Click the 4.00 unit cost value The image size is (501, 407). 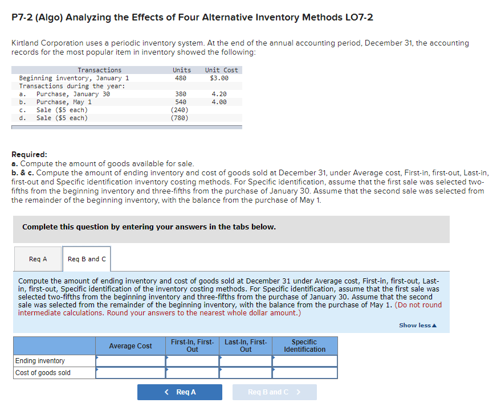(219, 102)
